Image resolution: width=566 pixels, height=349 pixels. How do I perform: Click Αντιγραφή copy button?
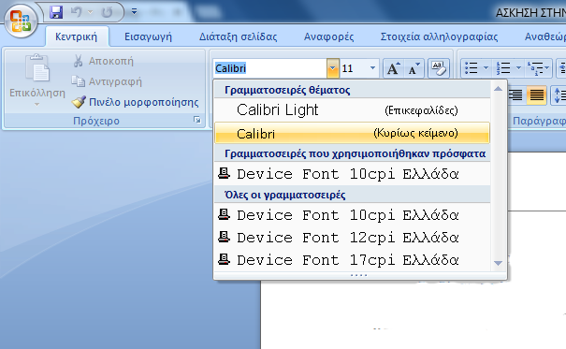(107, 82)
